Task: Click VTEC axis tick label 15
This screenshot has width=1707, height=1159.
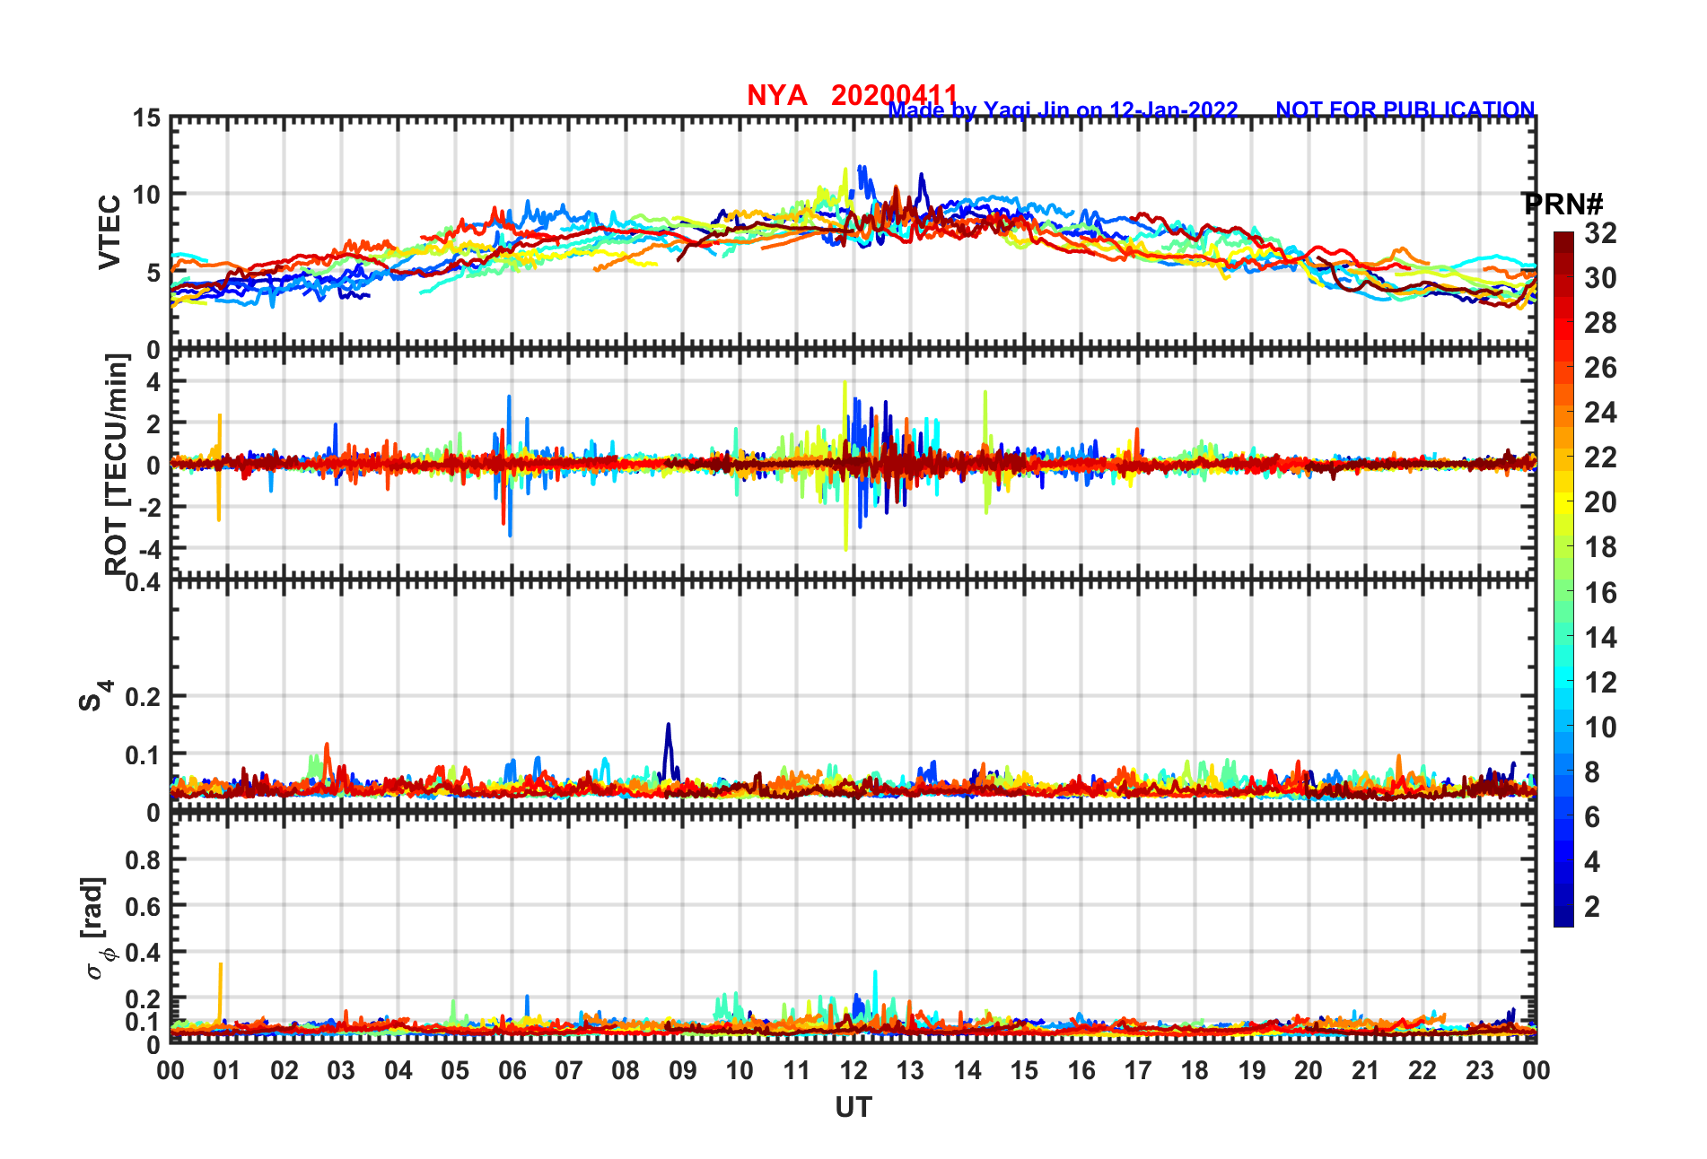Action: coord(147,118)
